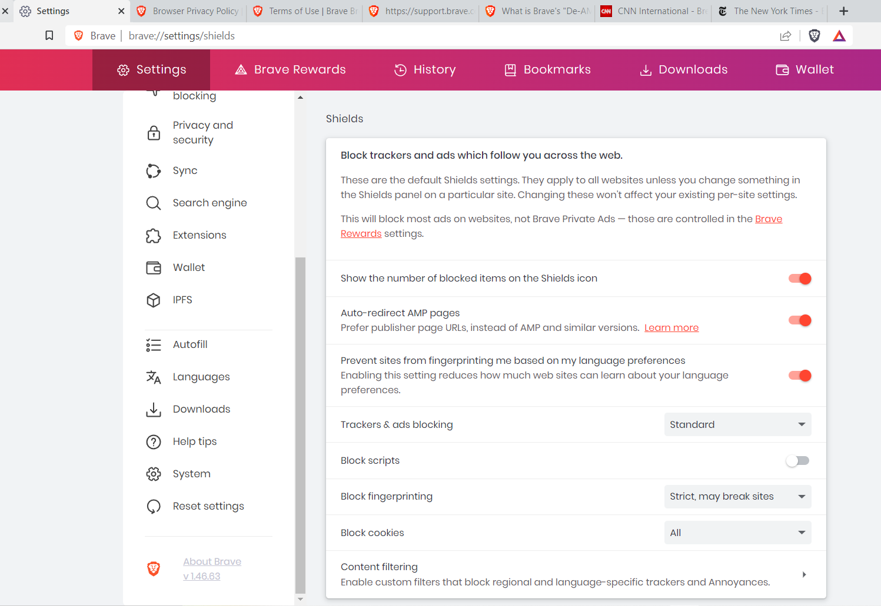Open System settings gear icon
881x606 pixels.
(153, 474)
